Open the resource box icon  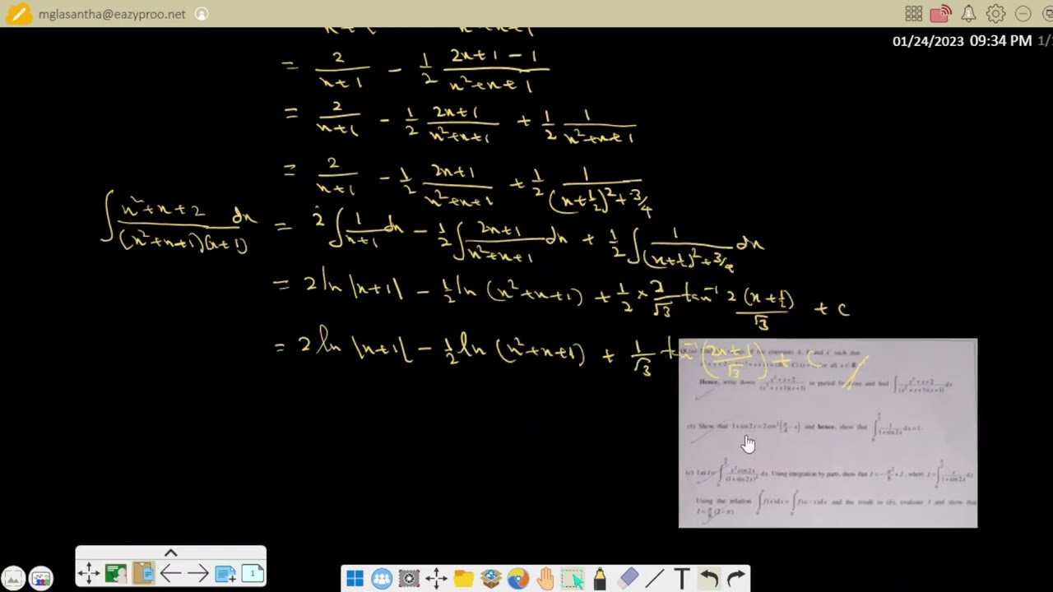click(491, 579)
